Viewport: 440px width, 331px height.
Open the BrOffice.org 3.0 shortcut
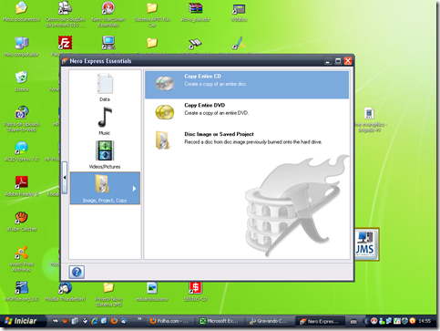(x=22, y=291)
